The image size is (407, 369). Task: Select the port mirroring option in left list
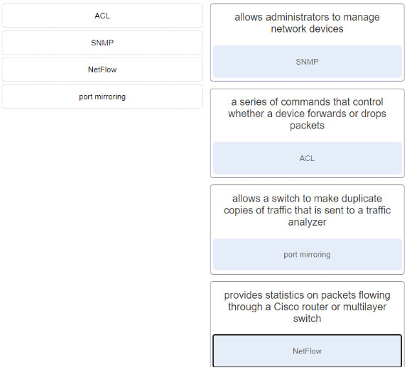point(102,97)
